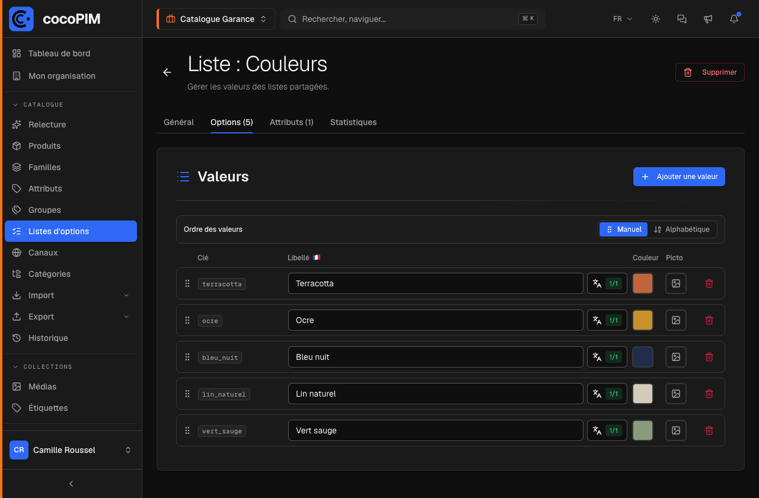The image size is (759, 498).
Task: Open Médias in the sidebar
Action: point(71,387)
